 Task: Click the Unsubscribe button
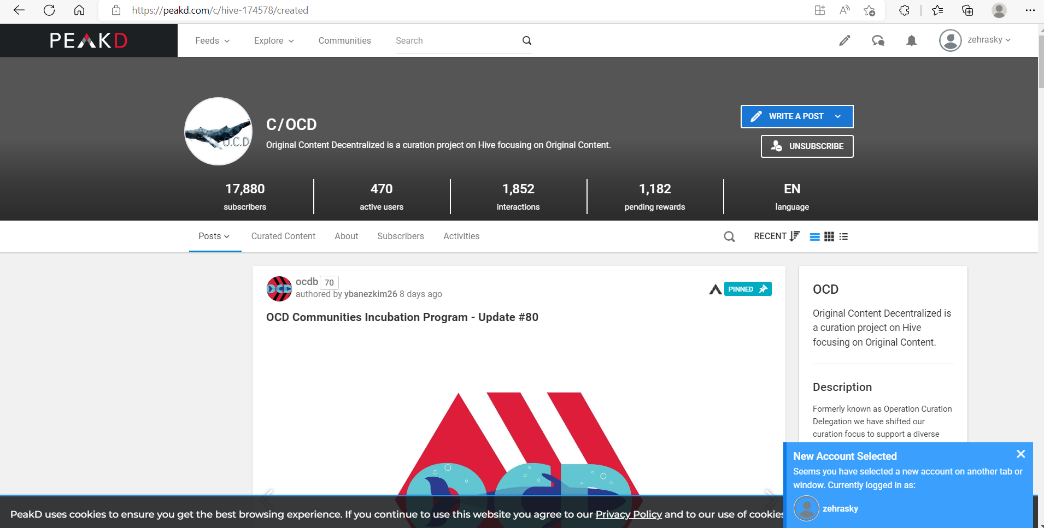tap(807, 146)
